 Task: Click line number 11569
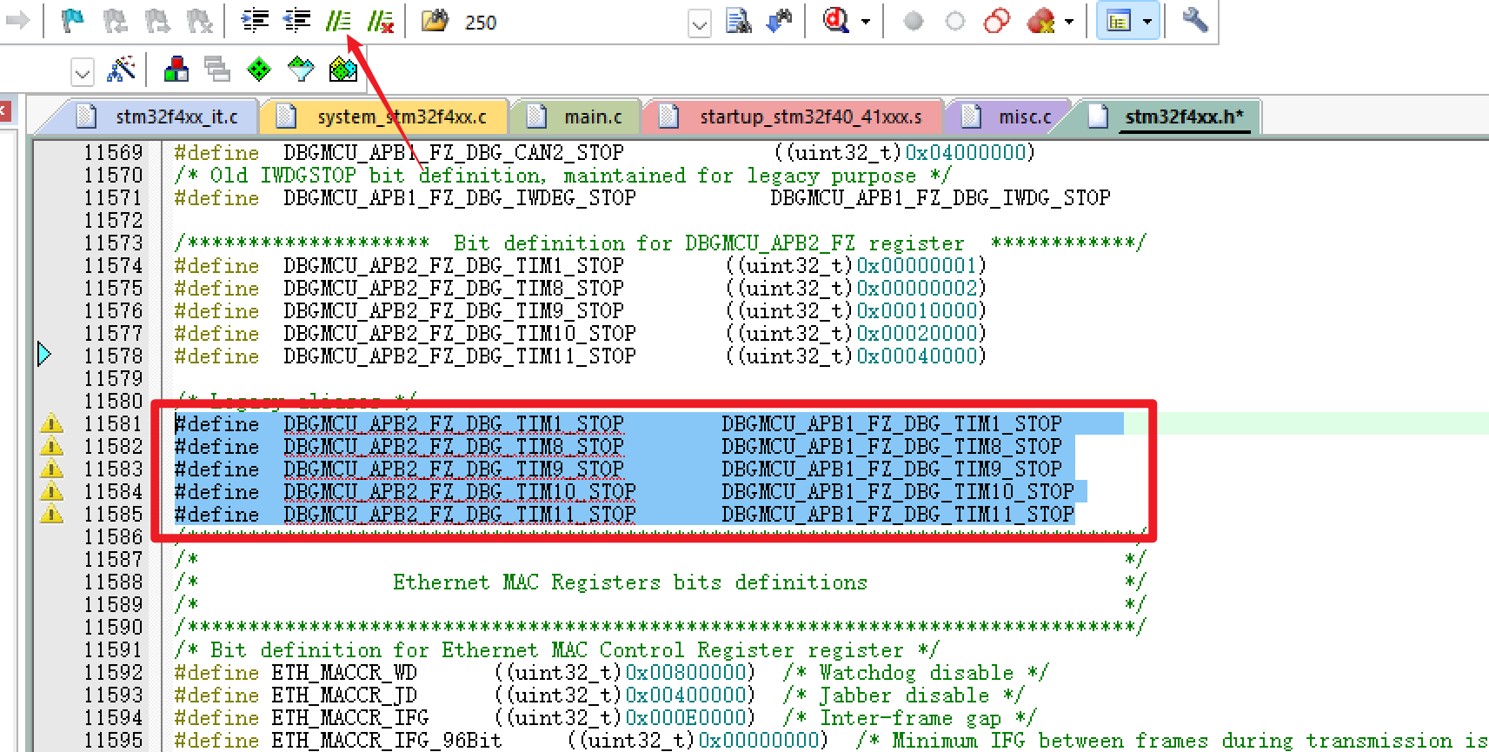tap(113, 153)
